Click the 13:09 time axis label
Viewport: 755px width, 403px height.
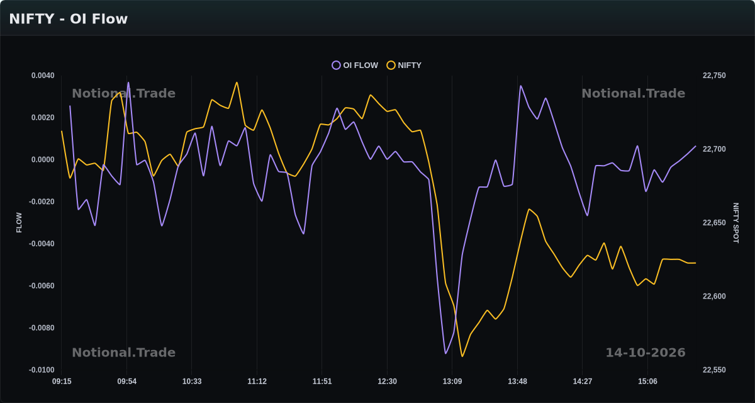[452, 382]
